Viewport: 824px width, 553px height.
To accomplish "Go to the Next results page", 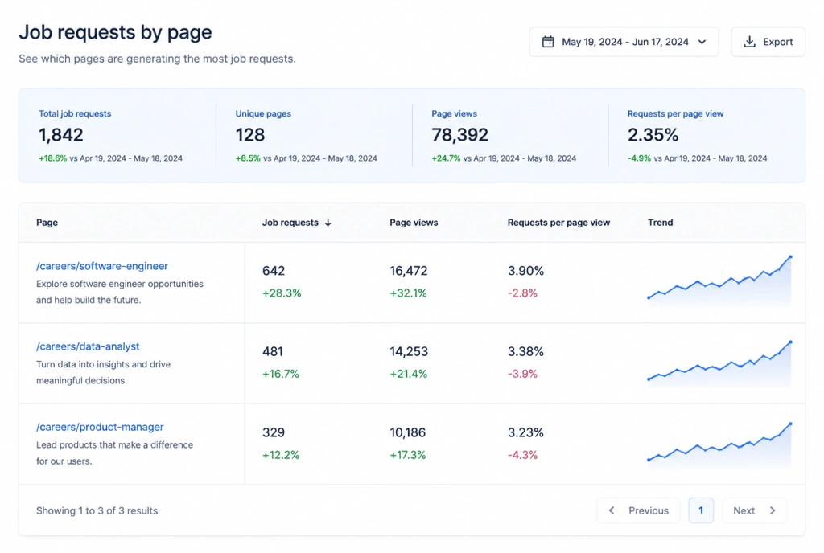I will (x=755, y=510).
